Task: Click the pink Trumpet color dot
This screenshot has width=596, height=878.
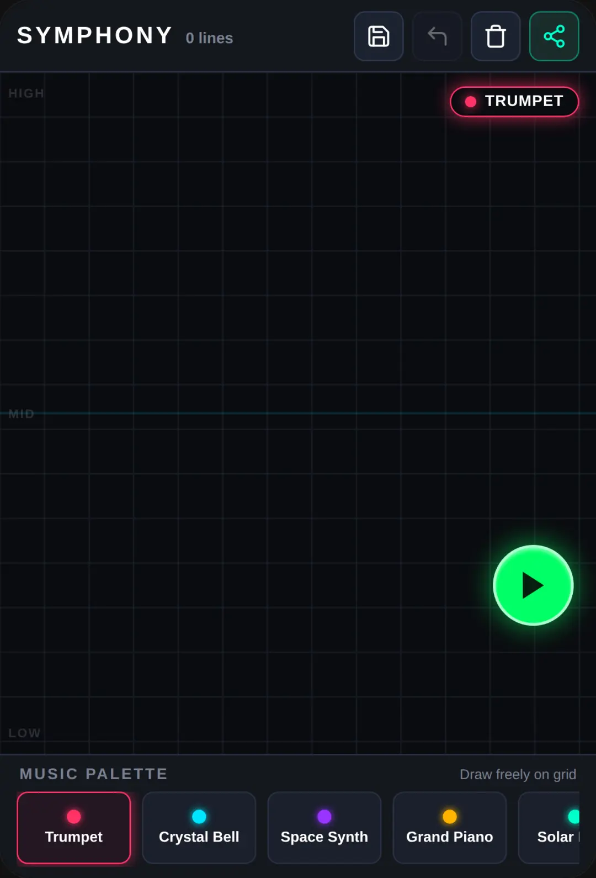Action: 74,816
